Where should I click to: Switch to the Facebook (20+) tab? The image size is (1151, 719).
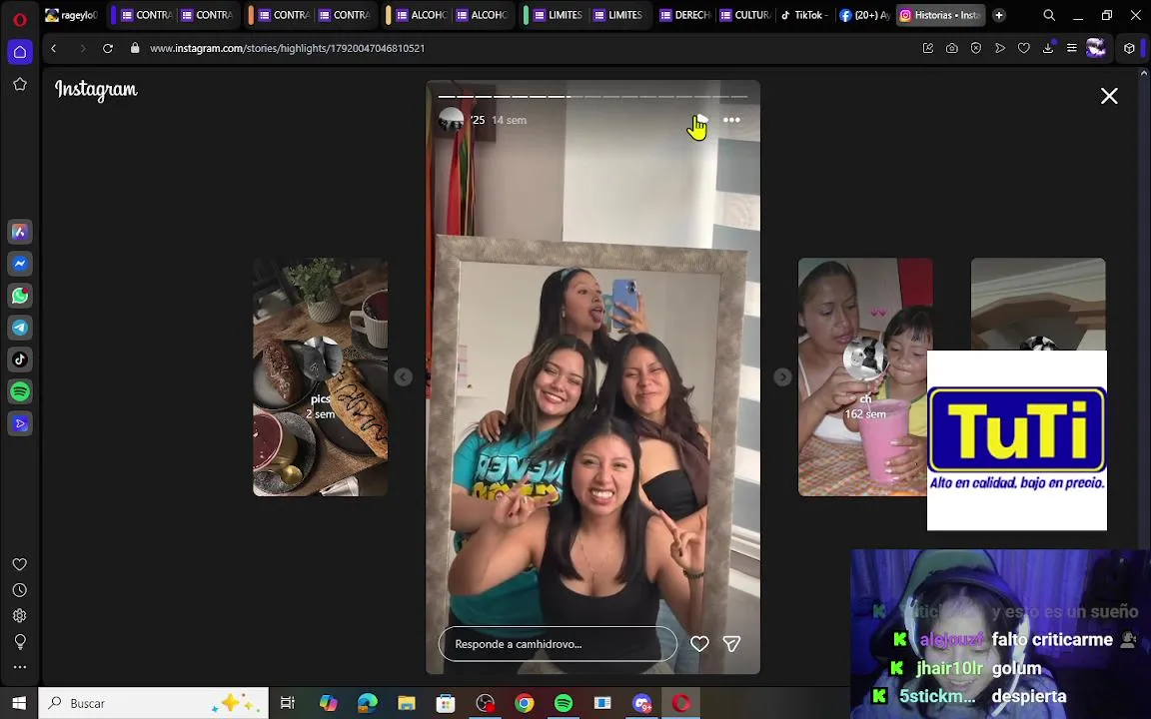[x=864, y=15]
